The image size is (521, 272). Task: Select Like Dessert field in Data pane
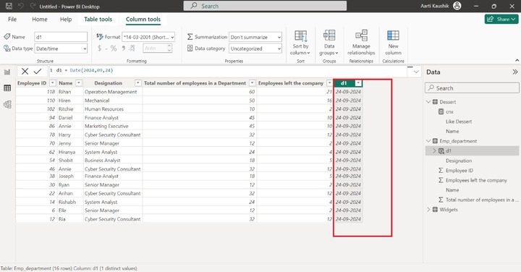coord(459,122)
